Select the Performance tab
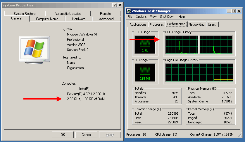This screenshot has height=142, width=245. pos(176,24)
